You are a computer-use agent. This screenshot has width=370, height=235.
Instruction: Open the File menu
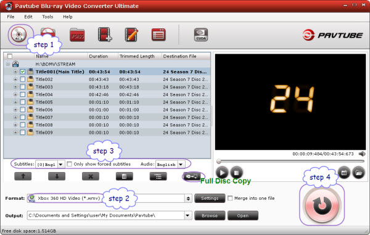coord(10,17)
